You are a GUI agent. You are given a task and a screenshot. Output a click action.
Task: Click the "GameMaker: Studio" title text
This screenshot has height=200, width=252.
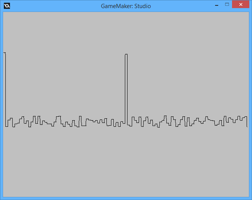[126, 6]
